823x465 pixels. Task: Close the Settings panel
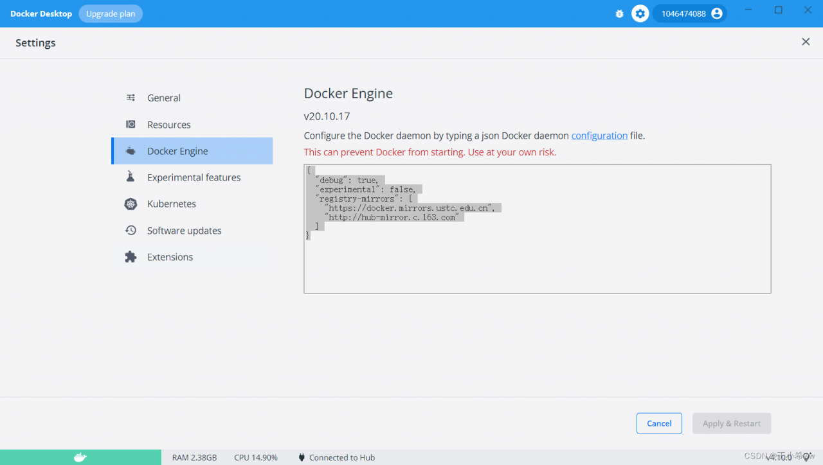click(806, 42)
